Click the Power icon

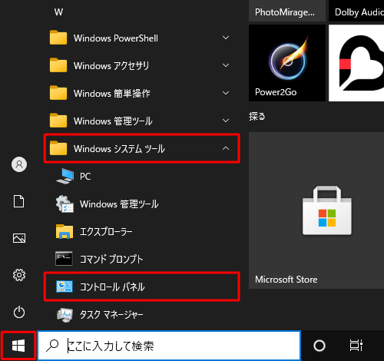point(19,312)
